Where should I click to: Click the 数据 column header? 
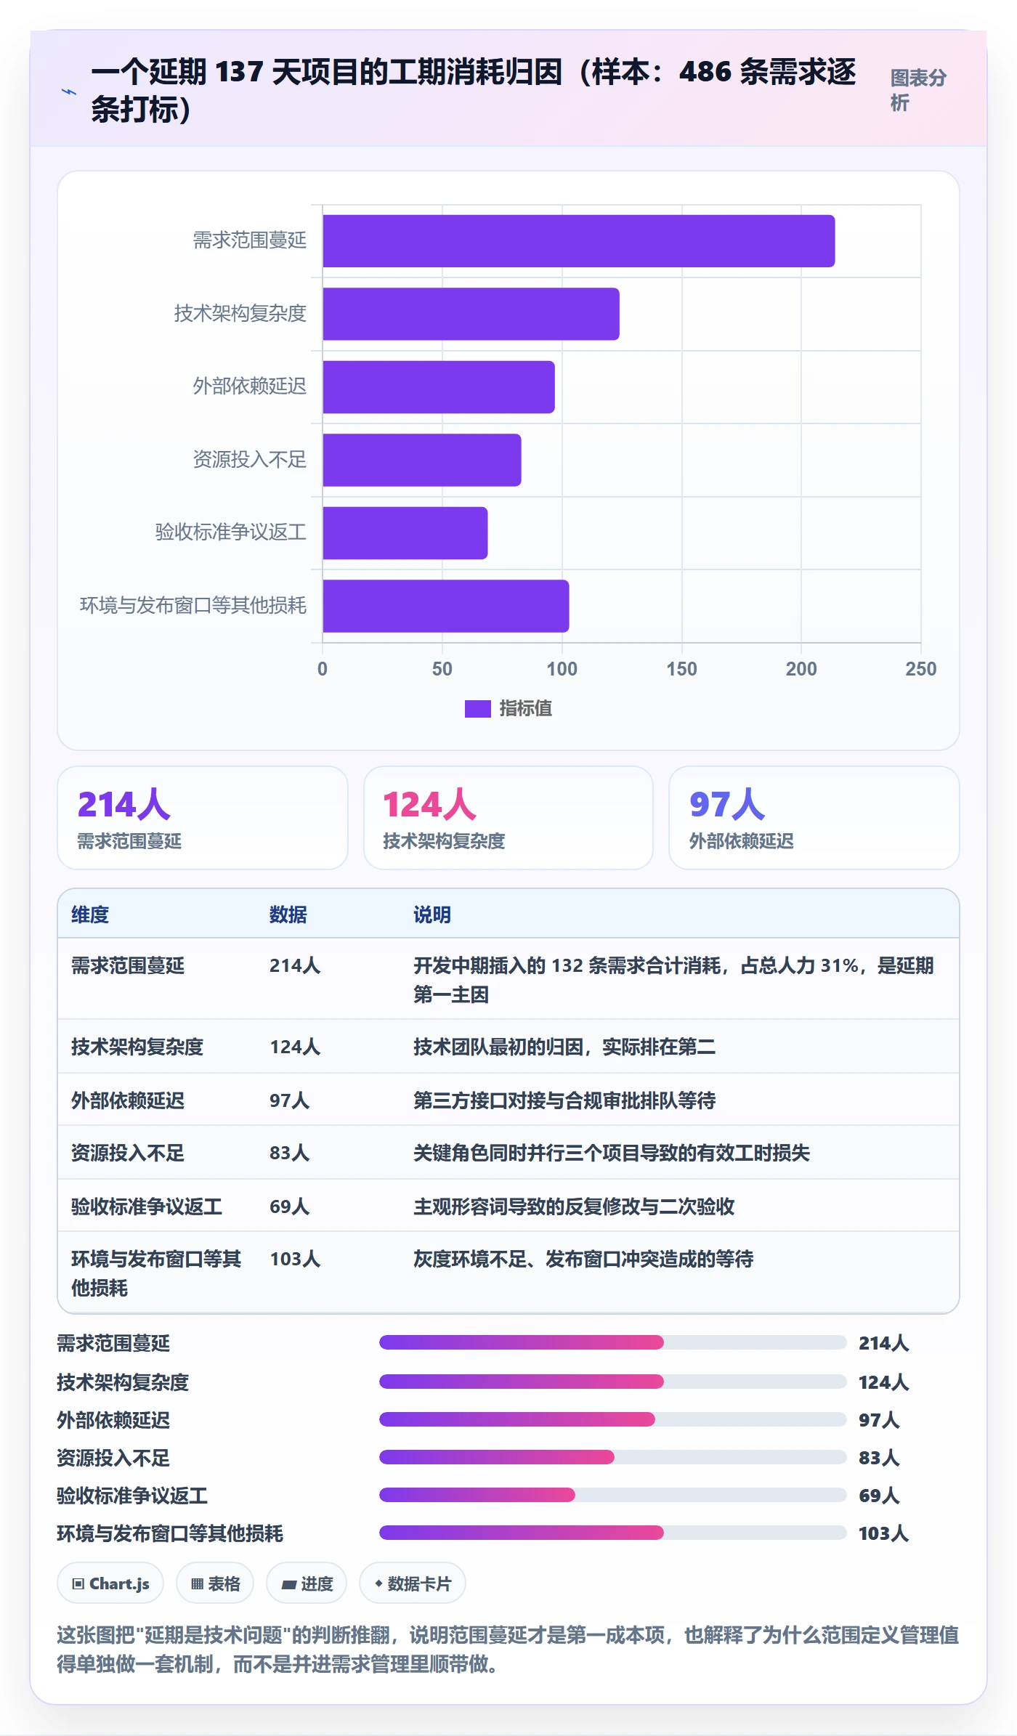pos(288,914)
